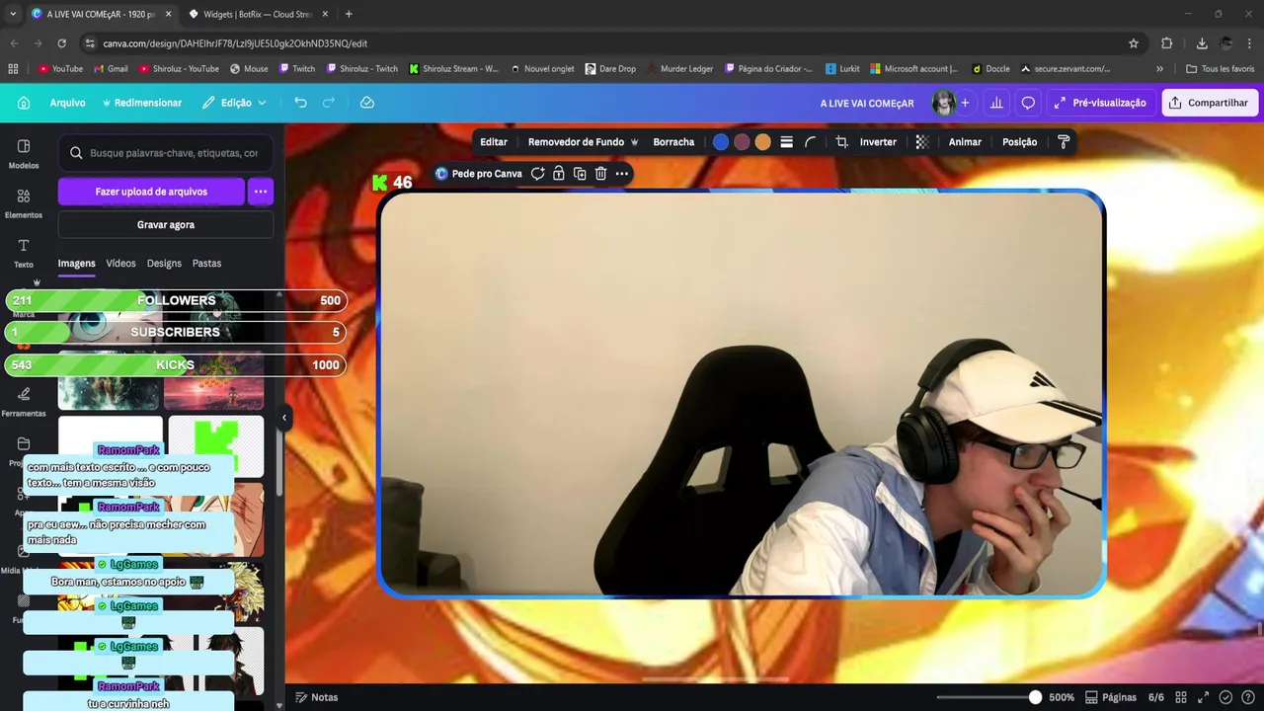Open Arquivo menu

click(67, 103)
